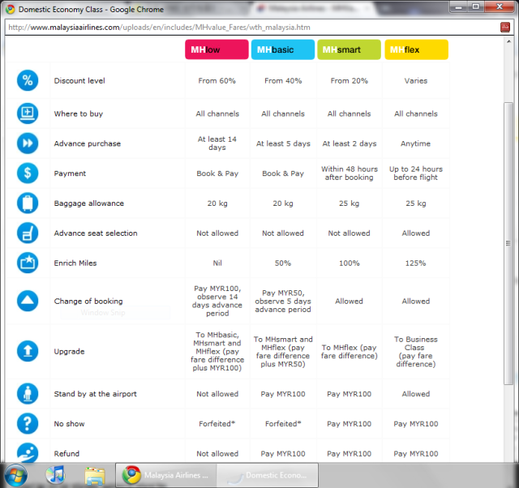Click the "50%" Enrich Miles cell
Screen dimensions: 519x488
tap(283, 263)
